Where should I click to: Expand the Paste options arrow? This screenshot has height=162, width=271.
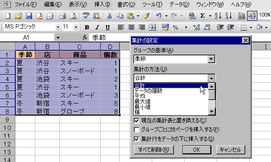click(138, 16)
